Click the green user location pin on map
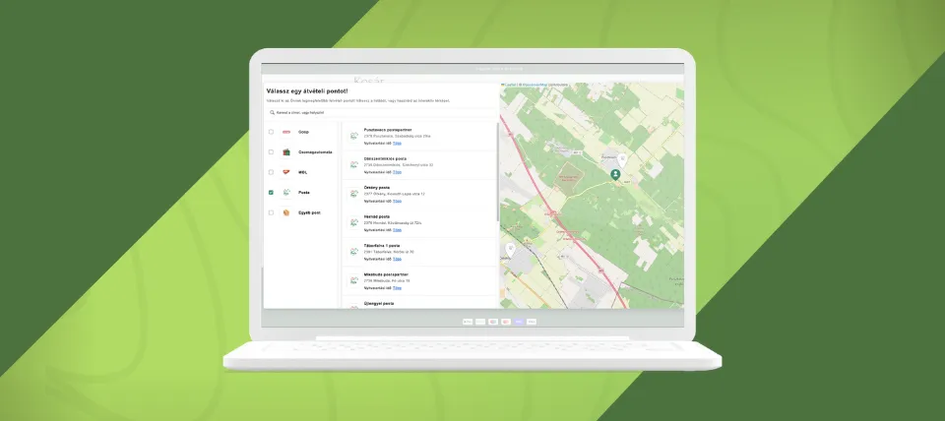945x421 pixels. [615, 175]
